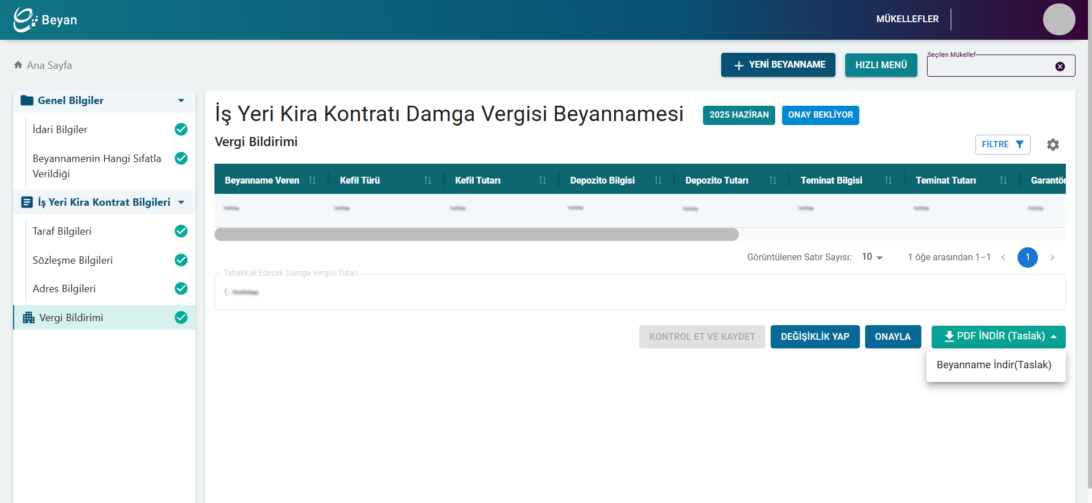Open rows-per-page dropdown showing 10
The image size is (1092, 503).
click(x=872, y=257)
